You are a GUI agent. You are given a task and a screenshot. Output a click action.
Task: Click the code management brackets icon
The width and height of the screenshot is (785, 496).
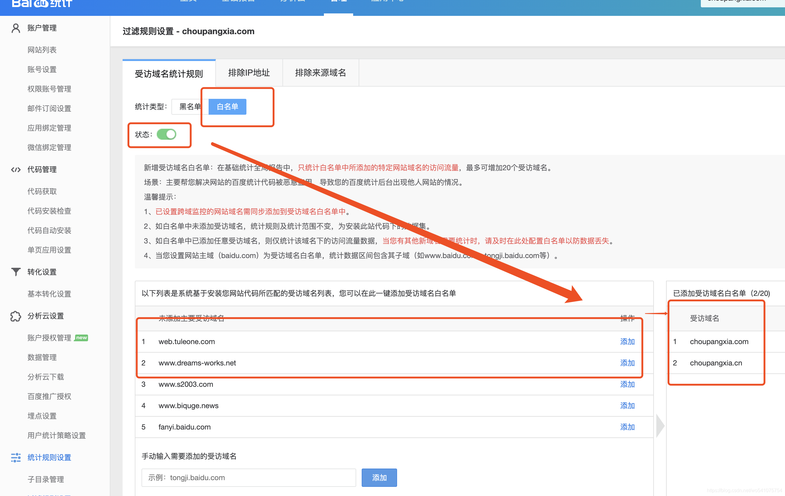[16, 170]
